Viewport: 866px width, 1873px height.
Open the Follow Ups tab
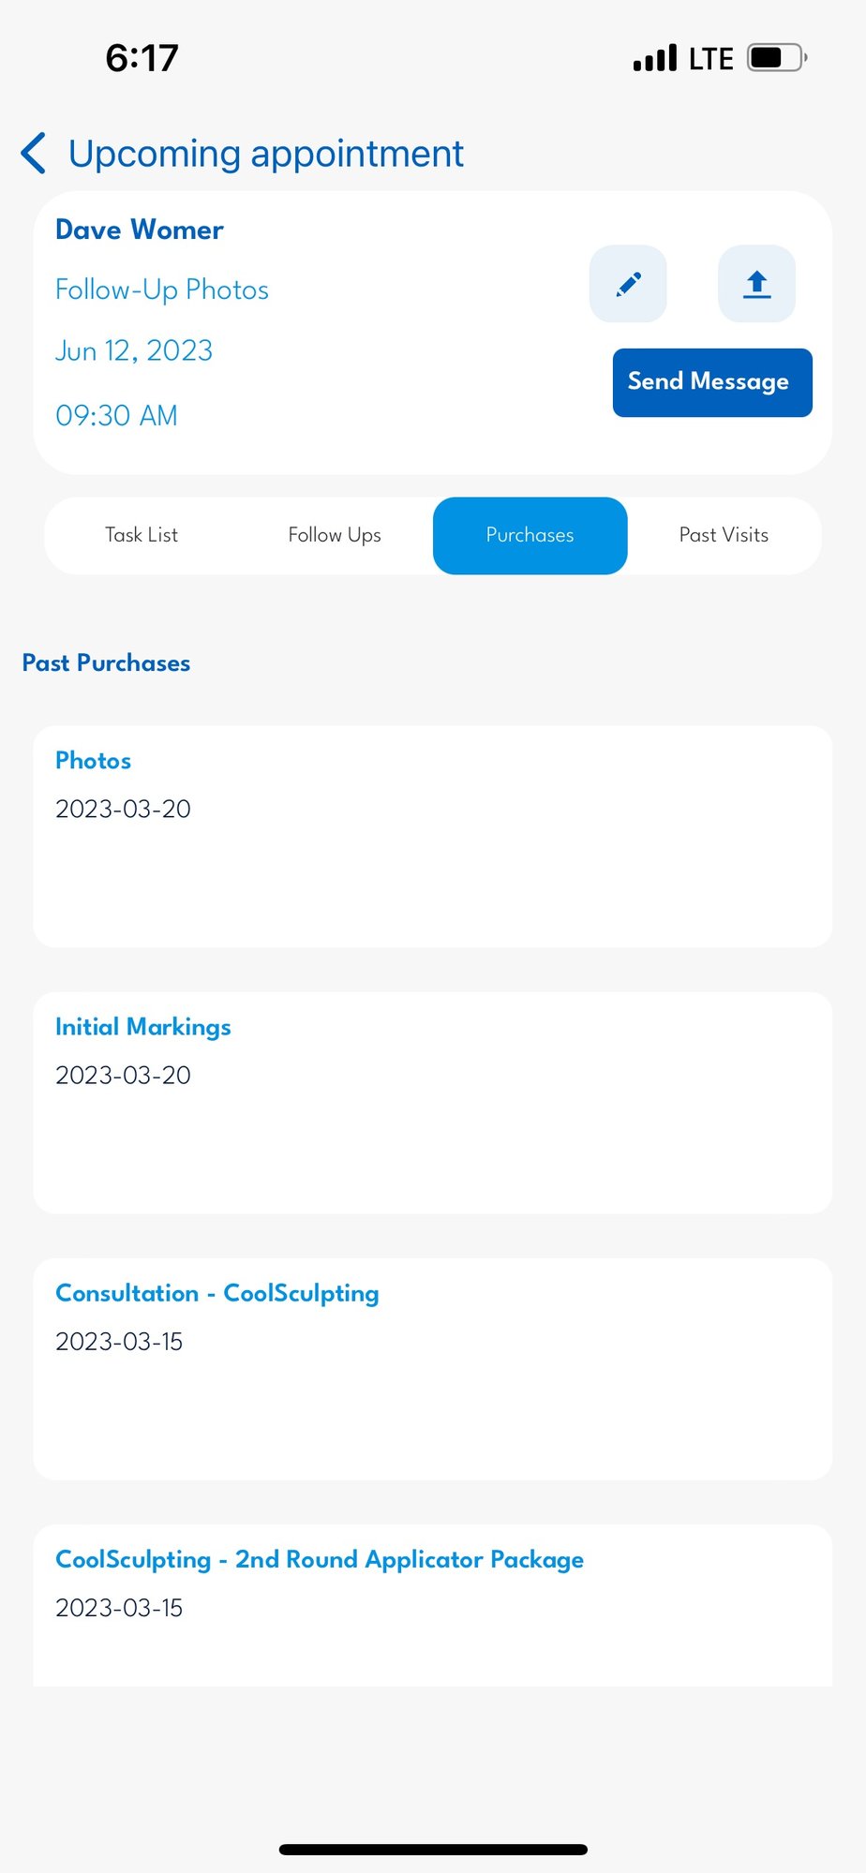(x=335, y=535)
